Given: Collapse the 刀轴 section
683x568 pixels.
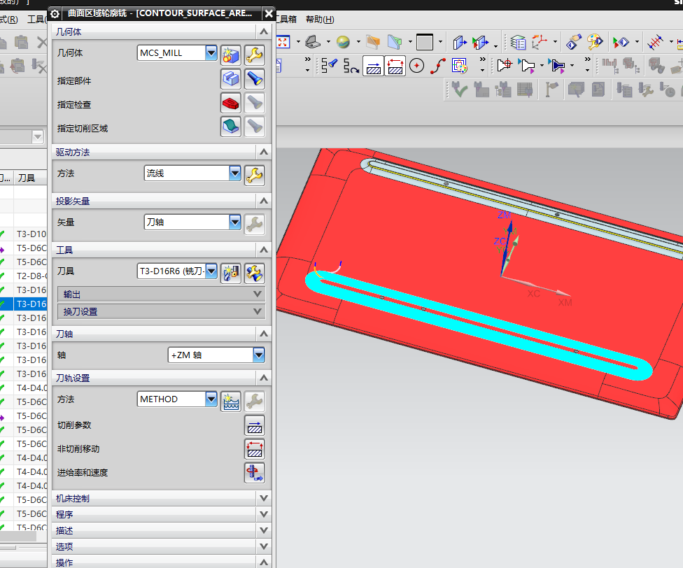Looking at the screenshot, I should [264, 334].
